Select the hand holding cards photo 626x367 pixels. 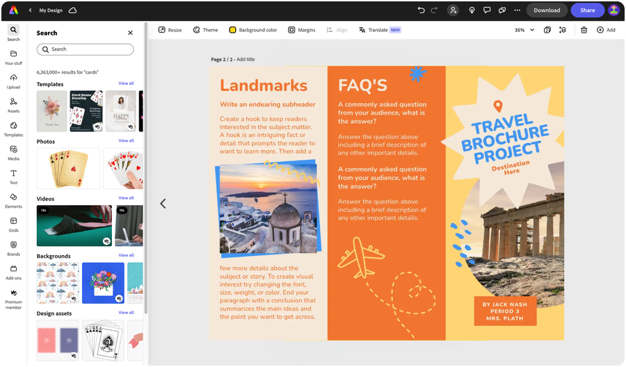(x=123, y=168)
